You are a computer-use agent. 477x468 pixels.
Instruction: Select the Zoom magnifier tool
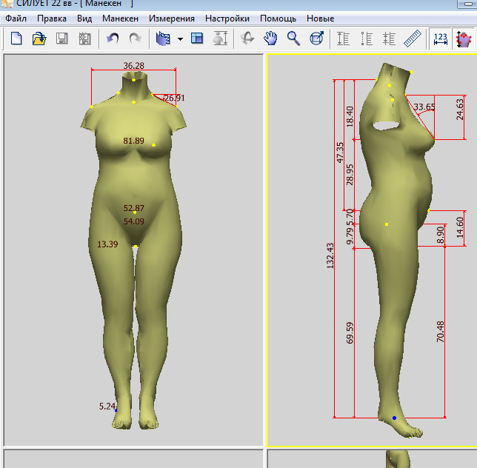click(294, 39)
